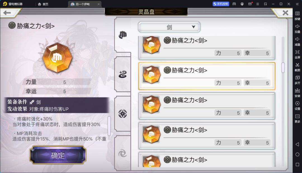Select the highlighted 胁痛之力<剑> list entry
Image resolution: width=302 pixels, height=173 pixels.
pyautogui.click(x=207, y=76)
